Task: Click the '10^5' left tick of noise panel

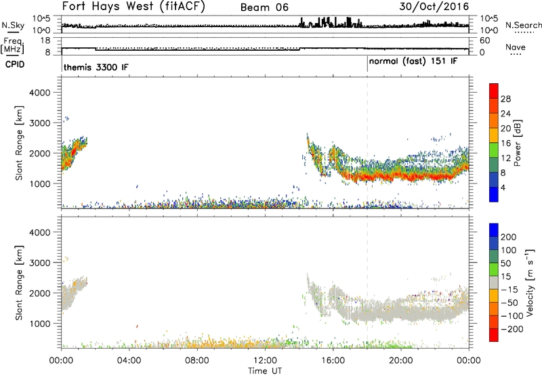Action: tap(41, 19)
